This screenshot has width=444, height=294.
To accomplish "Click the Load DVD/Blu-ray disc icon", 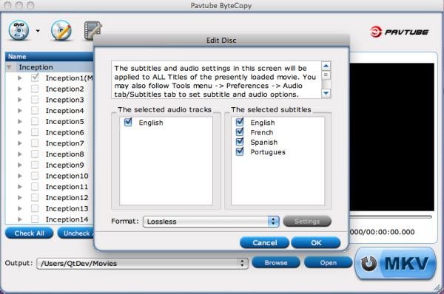I will pos(18,30).
